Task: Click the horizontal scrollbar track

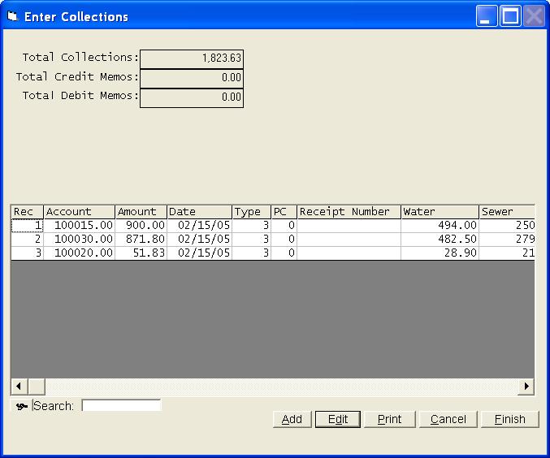Action: tap(276, 387)
